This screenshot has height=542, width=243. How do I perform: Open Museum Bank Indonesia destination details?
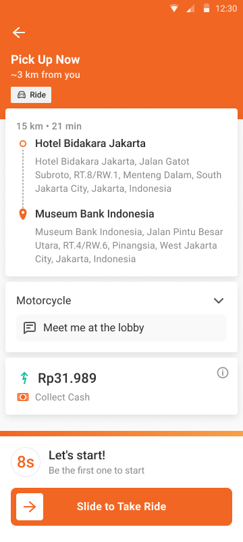click(94, 213)
